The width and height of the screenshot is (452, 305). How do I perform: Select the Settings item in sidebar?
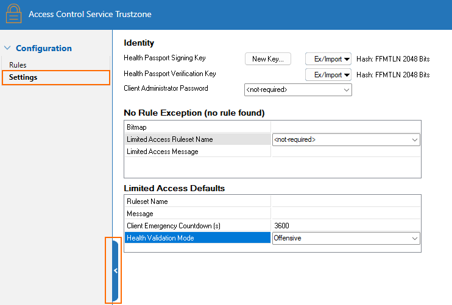(x=56, y=77)
